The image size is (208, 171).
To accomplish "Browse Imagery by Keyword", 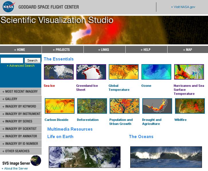I will [21, 106].
